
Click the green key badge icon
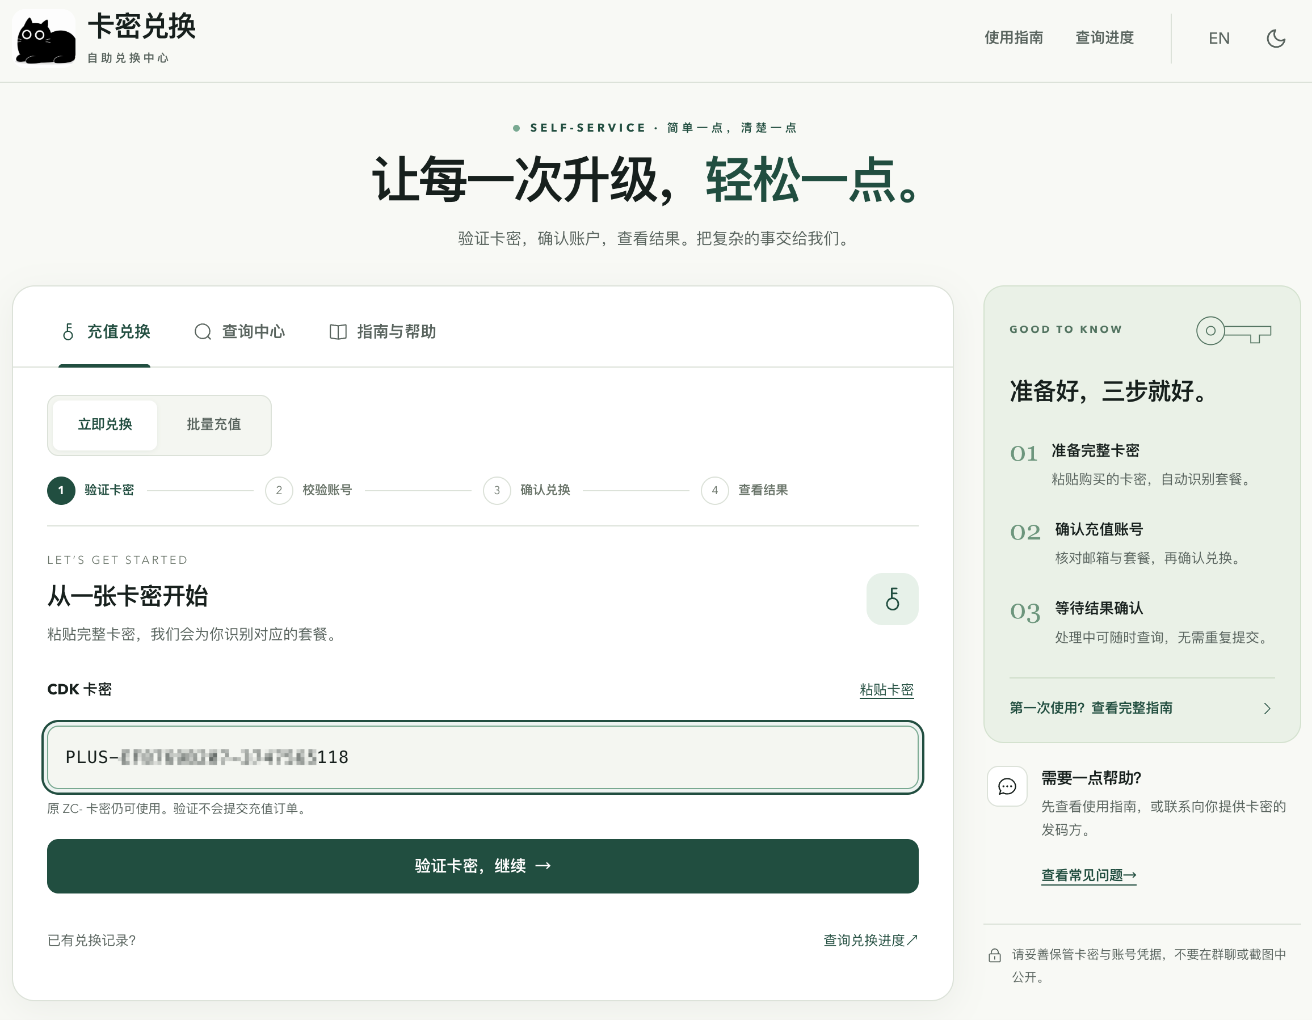coord(892,599)
